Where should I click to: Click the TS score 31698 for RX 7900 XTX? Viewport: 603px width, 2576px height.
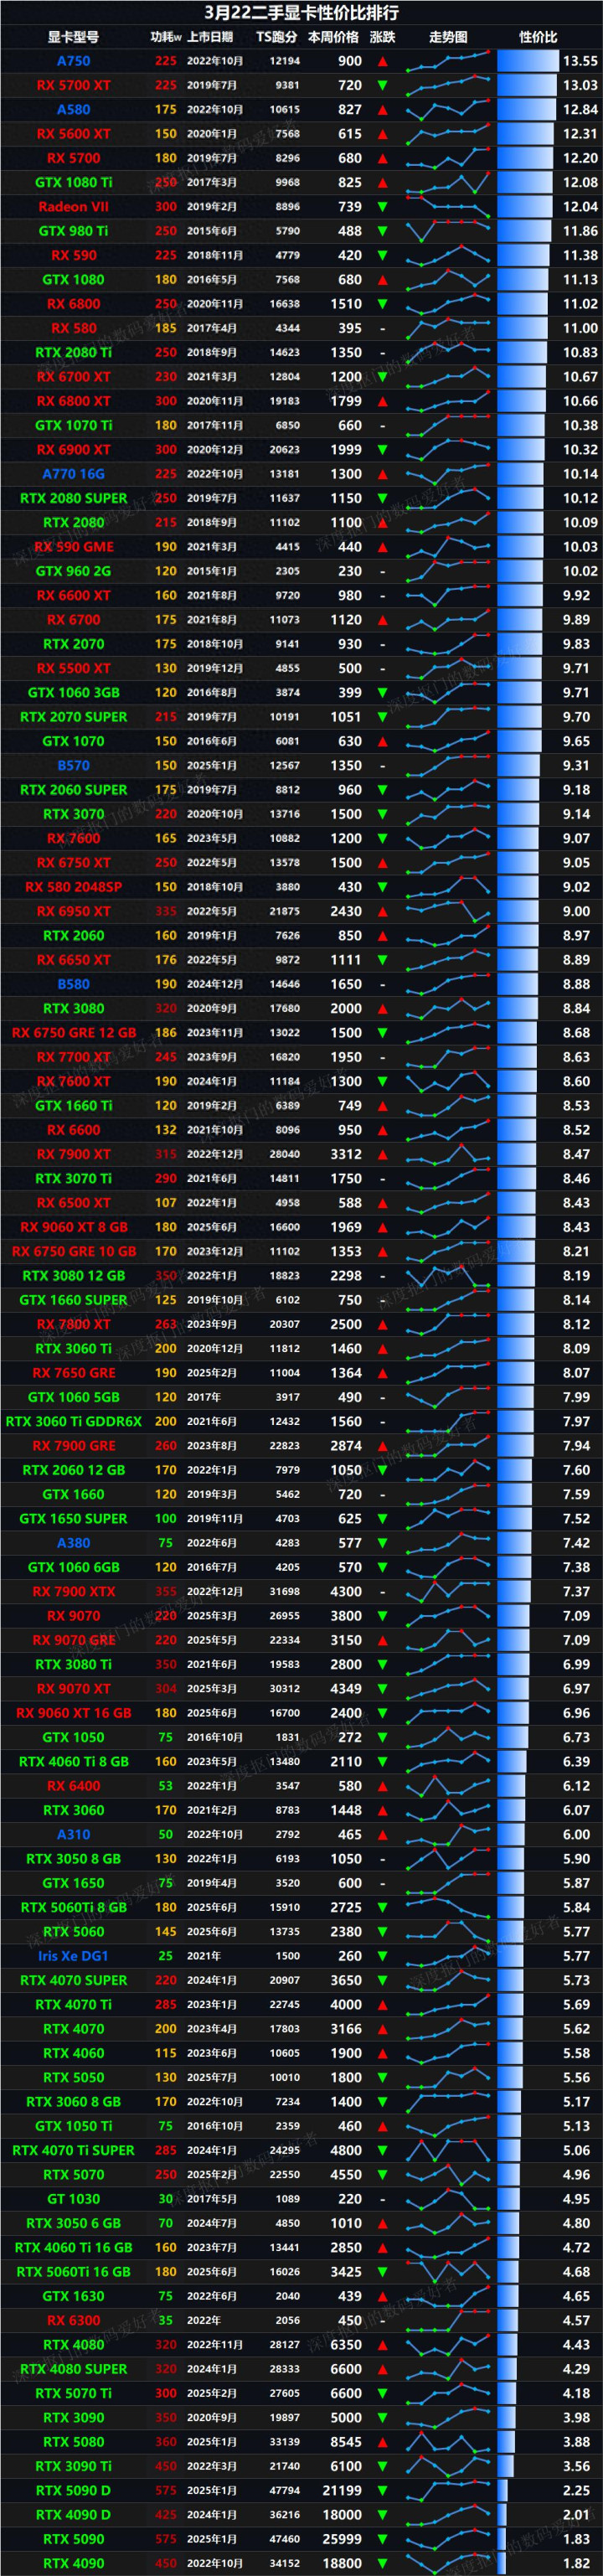(284, 1592)
